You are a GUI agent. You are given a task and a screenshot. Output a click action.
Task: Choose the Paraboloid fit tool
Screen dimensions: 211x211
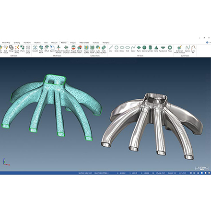point(163,48)
